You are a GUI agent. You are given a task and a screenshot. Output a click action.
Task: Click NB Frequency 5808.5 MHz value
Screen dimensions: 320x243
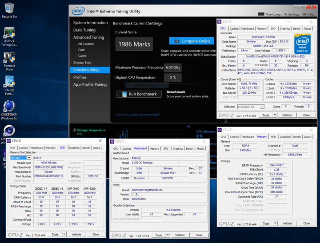pos(295,155)
